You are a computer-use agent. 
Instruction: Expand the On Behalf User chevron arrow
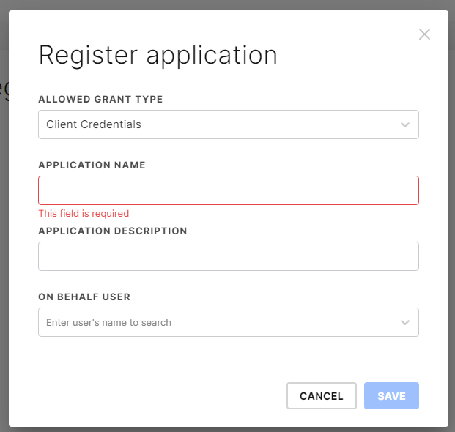[404, 322]
